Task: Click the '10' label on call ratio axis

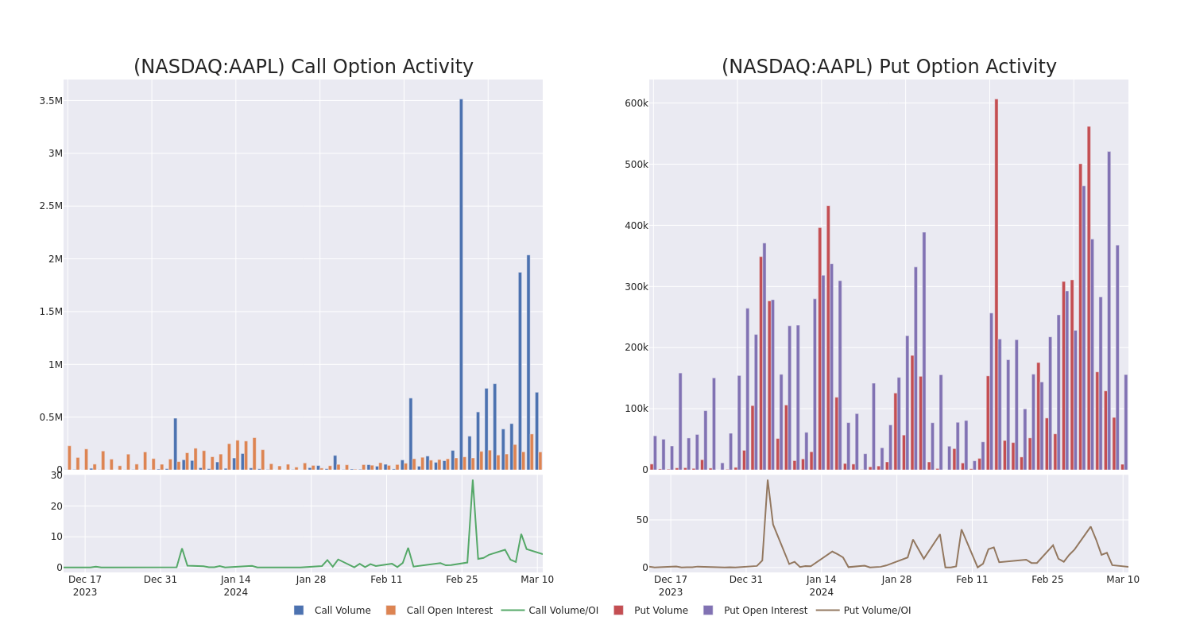Action: click(56, 537)
